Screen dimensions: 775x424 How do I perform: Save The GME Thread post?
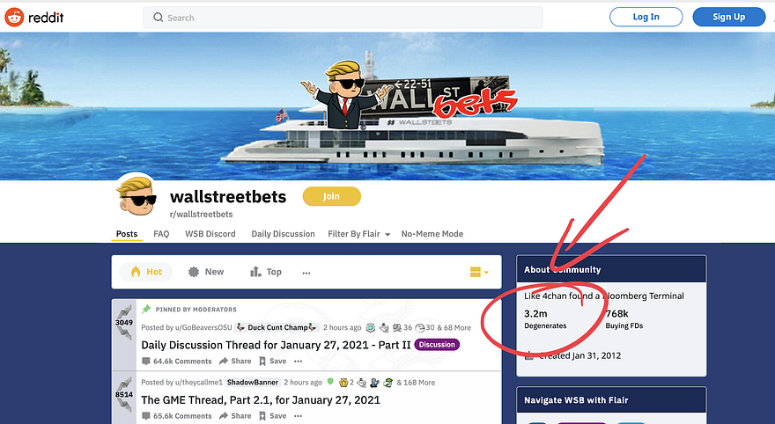click(x=272, y=416)
